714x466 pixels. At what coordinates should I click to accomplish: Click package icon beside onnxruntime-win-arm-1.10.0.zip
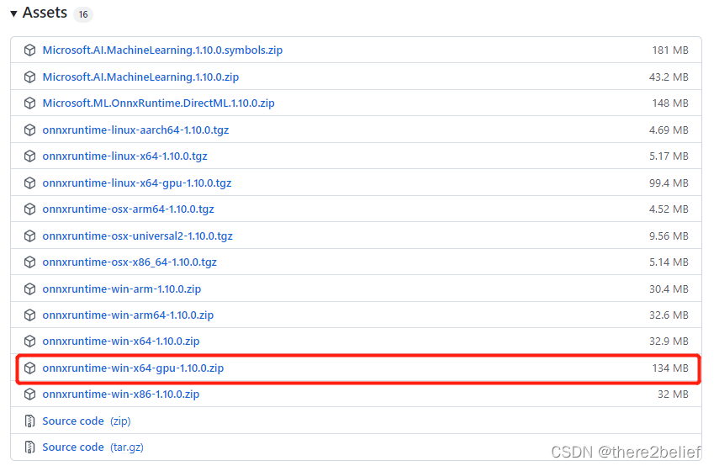click(29, 289)
